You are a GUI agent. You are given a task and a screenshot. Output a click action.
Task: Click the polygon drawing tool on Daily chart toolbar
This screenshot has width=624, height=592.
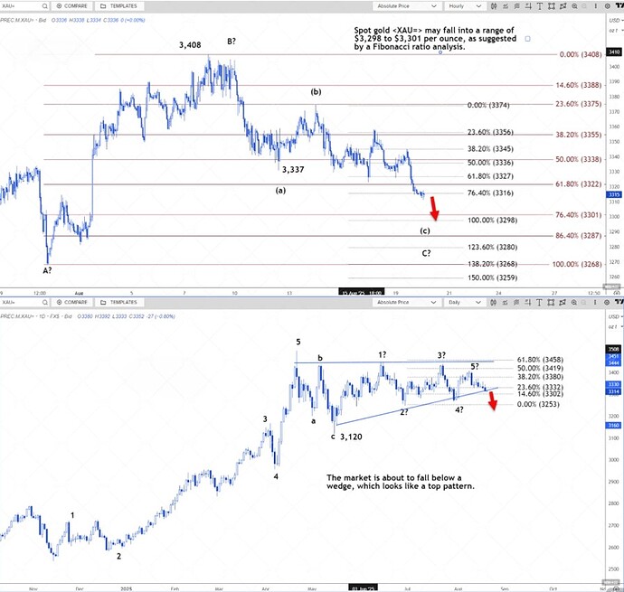pyautogui.click(x=563, y=303)
